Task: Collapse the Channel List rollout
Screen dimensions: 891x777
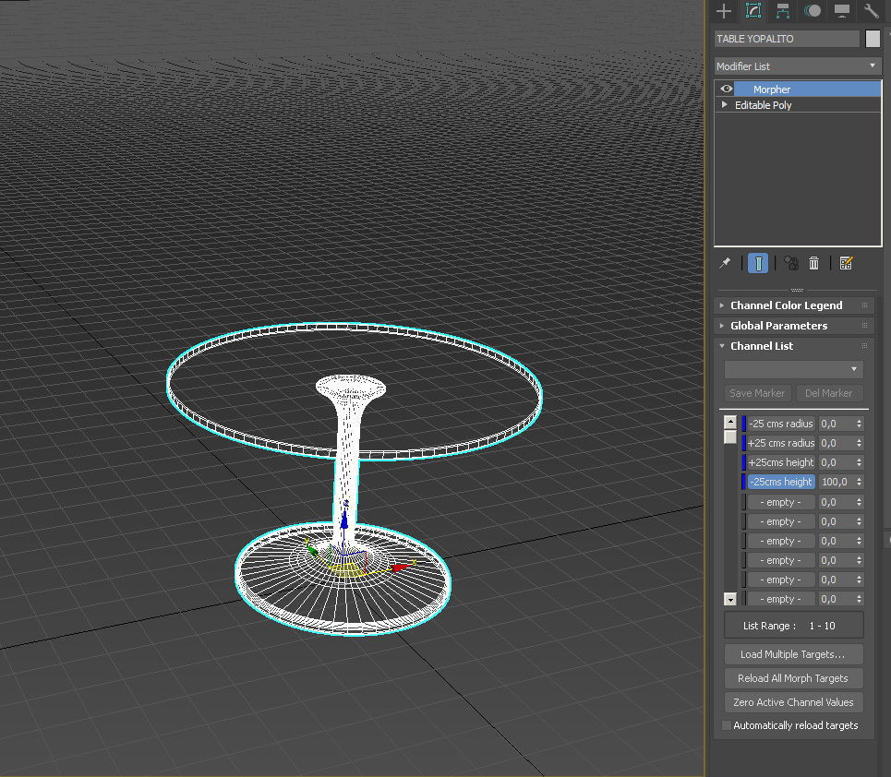Action: (762, 346)
